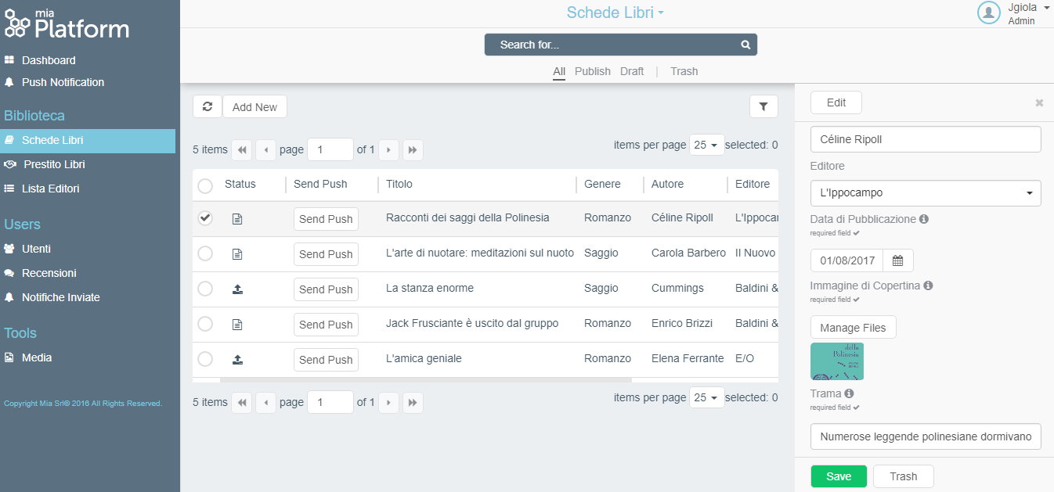The width and height of the screenshot is (1054, 492).
Task: Click the refresh list icon button
Action: (208, 106)
